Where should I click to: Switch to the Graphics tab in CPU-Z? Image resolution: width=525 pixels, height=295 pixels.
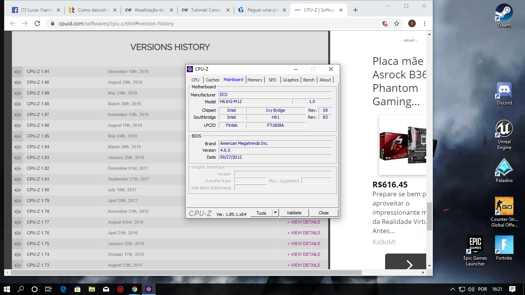(291, 80)
